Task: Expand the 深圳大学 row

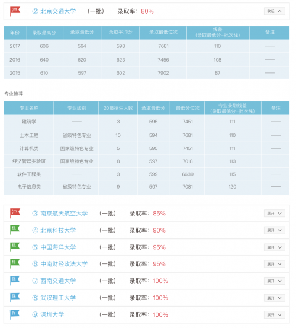Action: coord(274,314)
